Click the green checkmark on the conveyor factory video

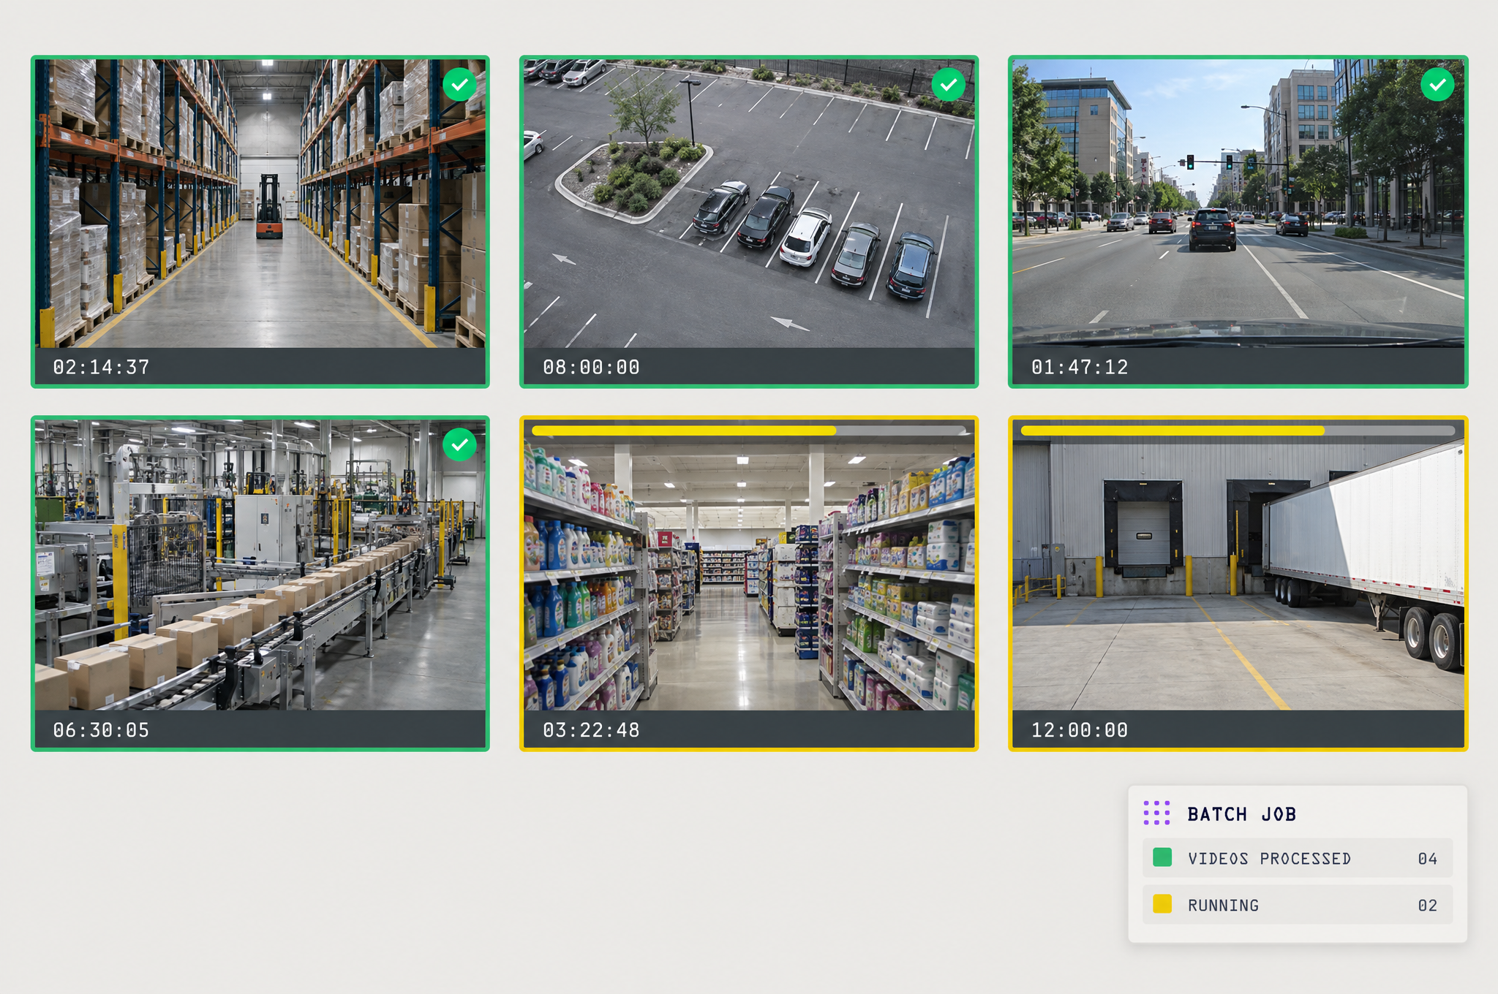[x=459, y=444]
